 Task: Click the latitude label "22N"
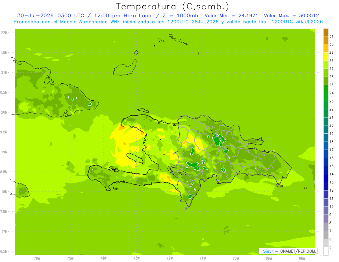click(4, 33)
